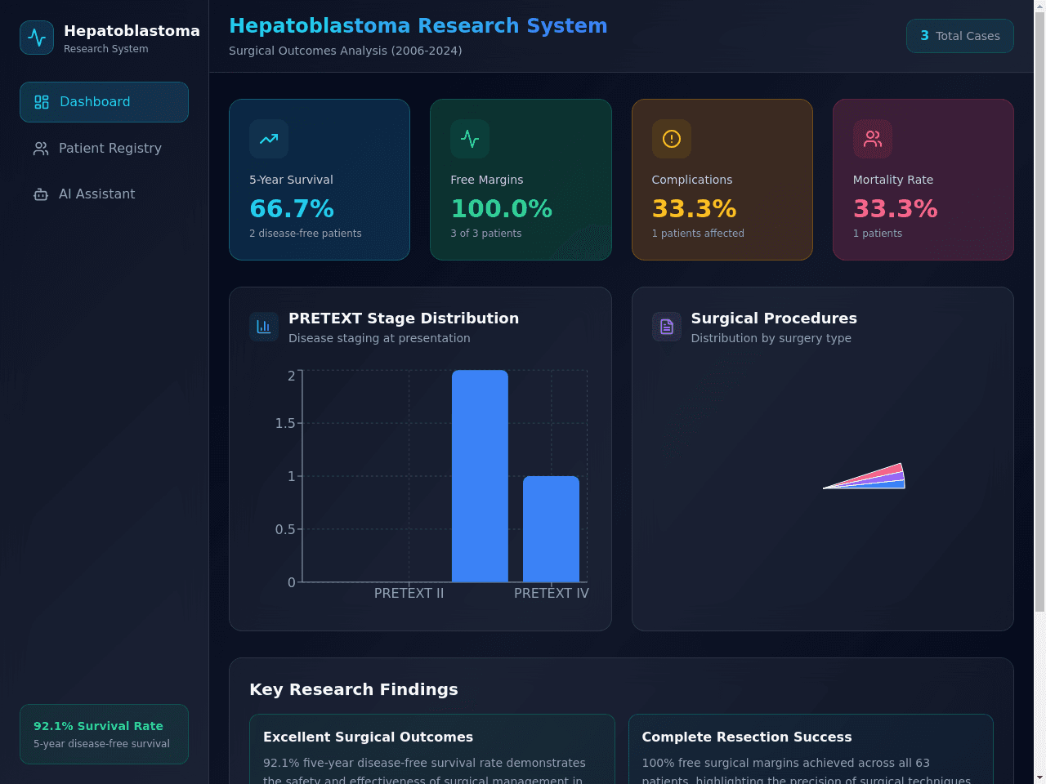This screenshot has height=784, width=1046.
Task: Click the Hepatoblastoma Research System heading
Action: 418,26
